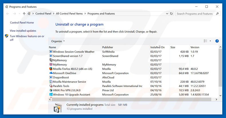Expand the address bar history dropdown
Viewport: 226px width, 118px height.
[x=167, y=14]
